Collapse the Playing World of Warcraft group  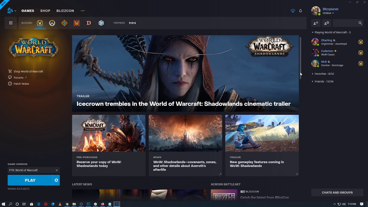point(331,32)
